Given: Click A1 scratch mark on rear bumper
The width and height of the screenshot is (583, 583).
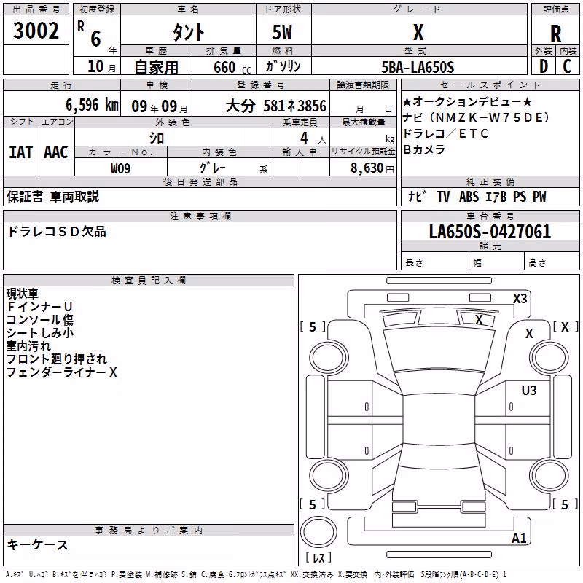Looking at the screenshot, I should click(519, 539).
